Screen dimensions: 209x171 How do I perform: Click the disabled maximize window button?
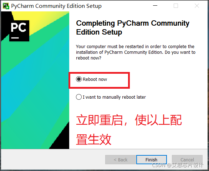point(176,6)
